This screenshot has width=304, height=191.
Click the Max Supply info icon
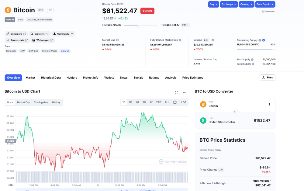252,60
